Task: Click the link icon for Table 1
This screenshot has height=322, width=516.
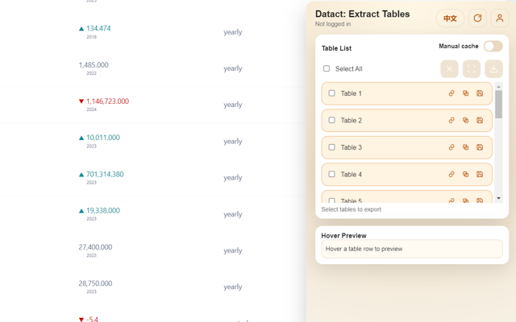Action: tap(451, 93)
